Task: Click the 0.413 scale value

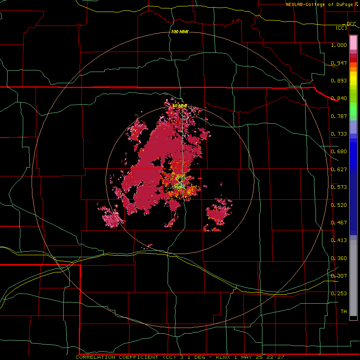Action: click(339, 240)
